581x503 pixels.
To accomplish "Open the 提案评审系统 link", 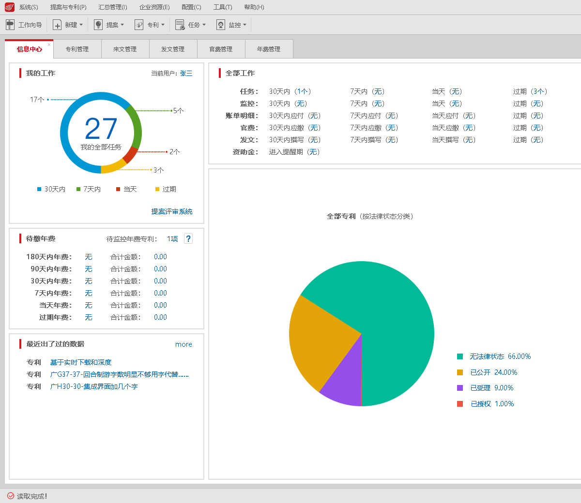I will click(172, 211).
